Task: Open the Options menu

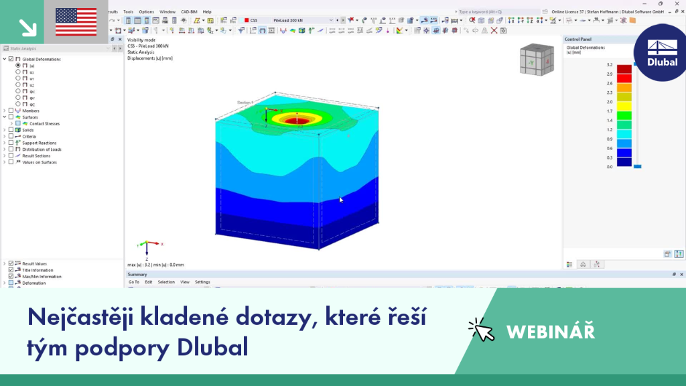Action: click(146, 12)
